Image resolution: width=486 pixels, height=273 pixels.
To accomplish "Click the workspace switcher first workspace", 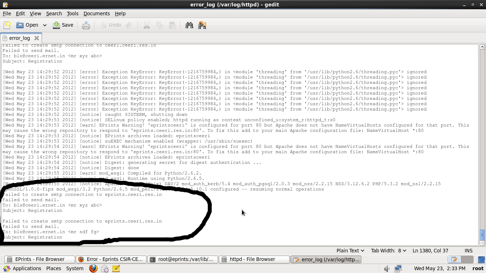I will (454, 259).
